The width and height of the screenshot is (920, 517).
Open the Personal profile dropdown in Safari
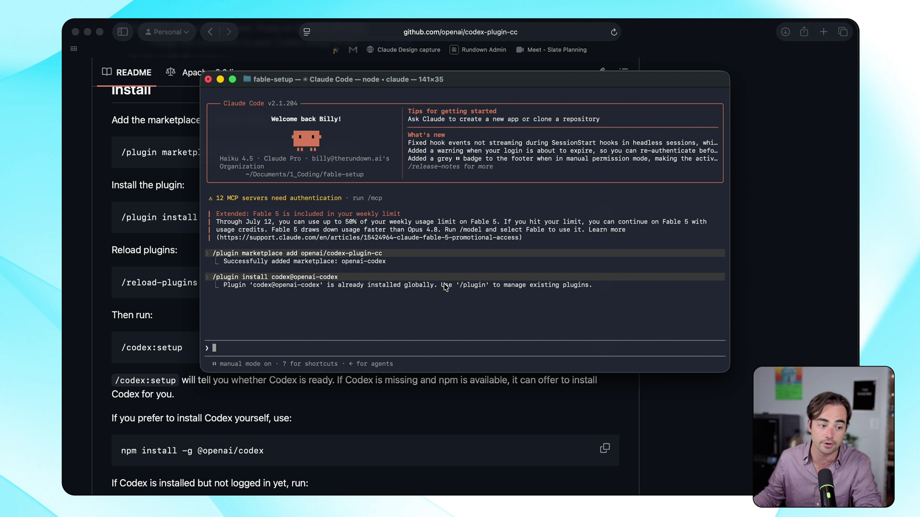(x=167, y=32)
